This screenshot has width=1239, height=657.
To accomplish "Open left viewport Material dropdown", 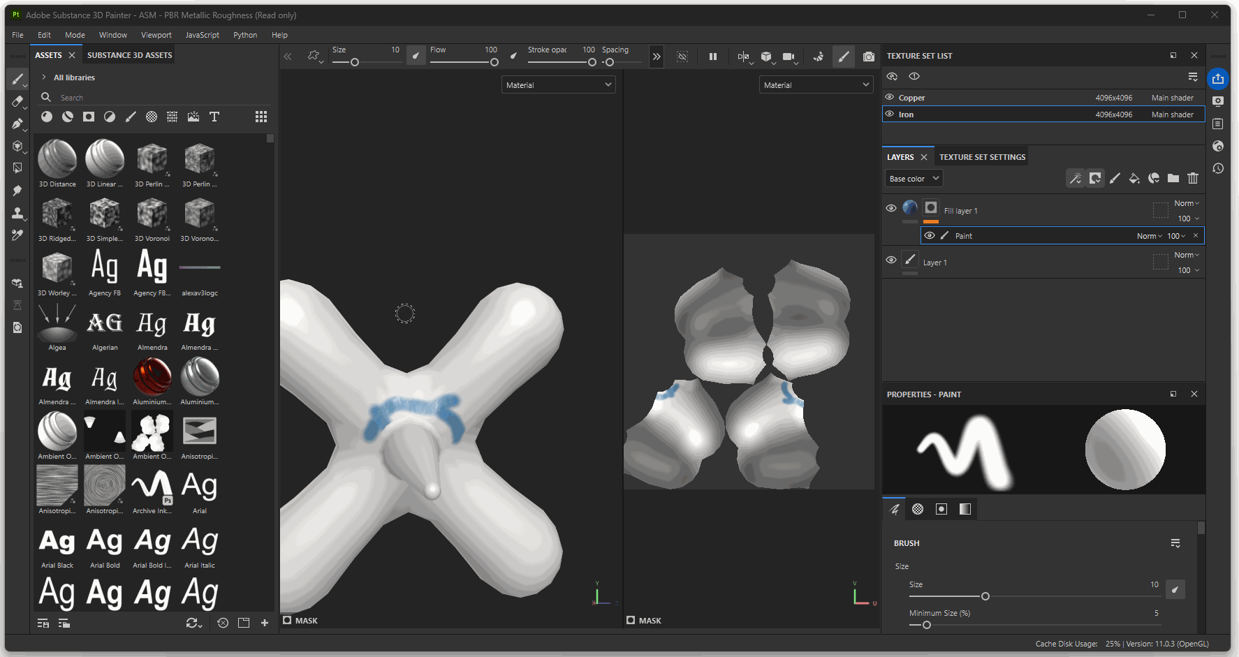I will pyautogui.click(x=558, y=85).
